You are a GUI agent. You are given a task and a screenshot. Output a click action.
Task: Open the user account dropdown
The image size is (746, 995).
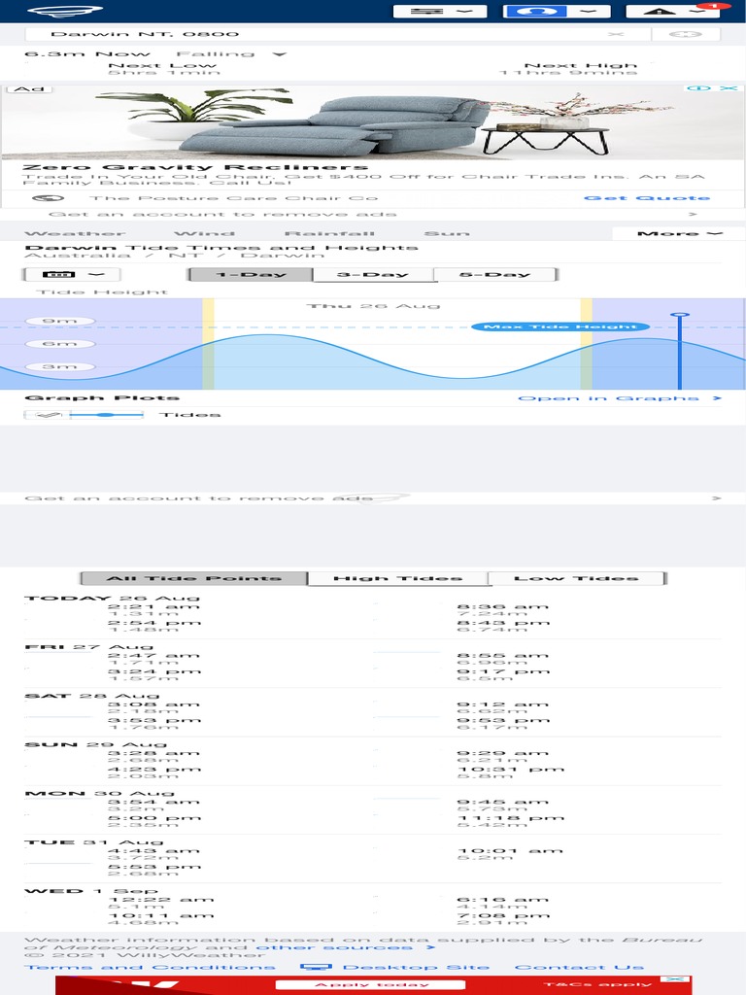[557, 12]
